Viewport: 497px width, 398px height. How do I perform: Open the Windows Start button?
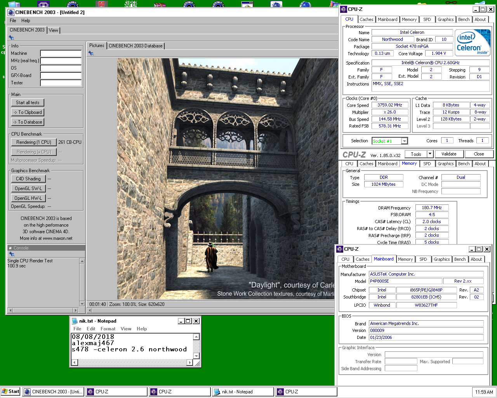tap(10, 392)
